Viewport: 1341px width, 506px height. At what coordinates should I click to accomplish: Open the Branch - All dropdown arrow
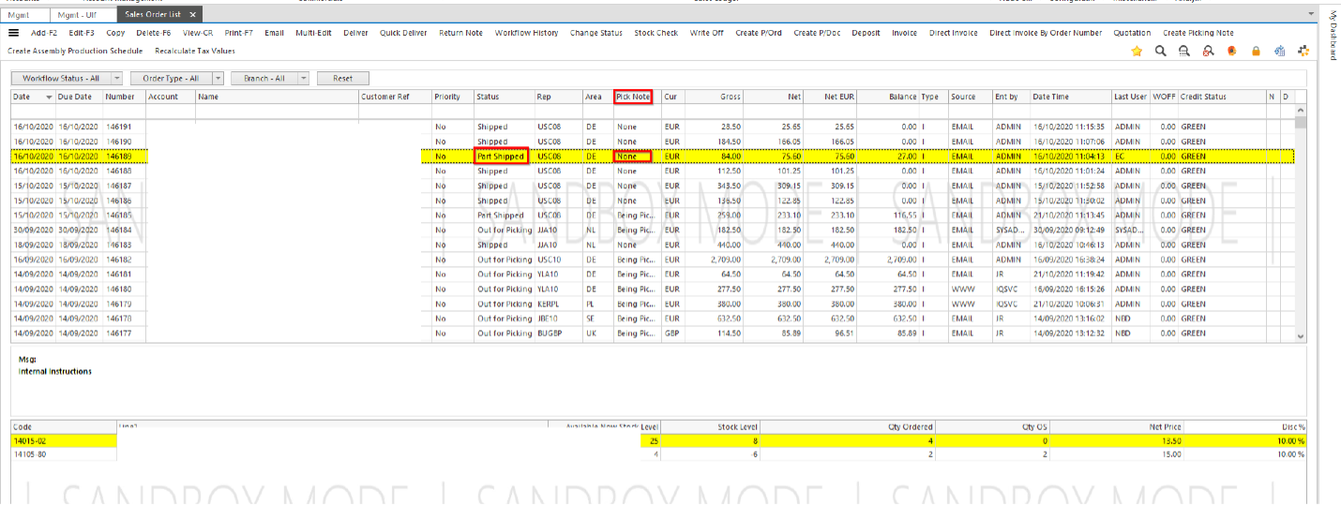304,79
